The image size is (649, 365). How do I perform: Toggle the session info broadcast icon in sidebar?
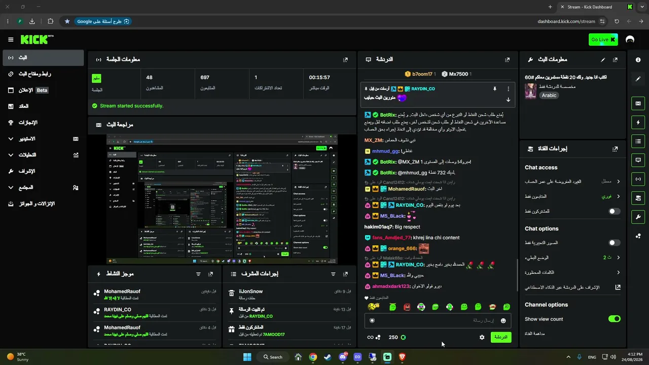(x=638, y=179)
